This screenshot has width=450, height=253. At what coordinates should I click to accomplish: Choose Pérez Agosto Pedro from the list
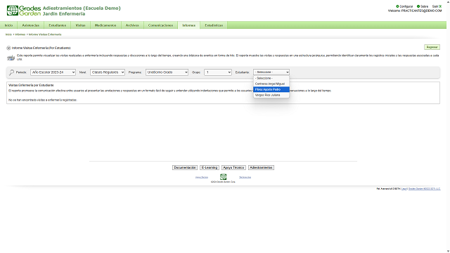(x=271, y=89)
